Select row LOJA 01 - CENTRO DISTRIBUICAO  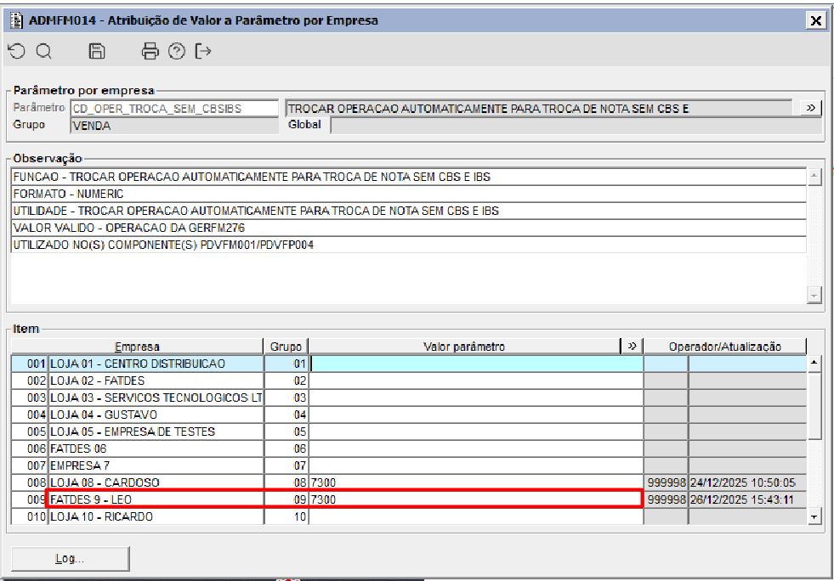(x=408, y=364)
